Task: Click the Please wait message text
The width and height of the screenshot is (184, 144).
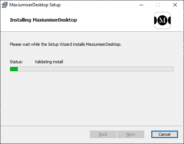Action: (x=65, y=44)
